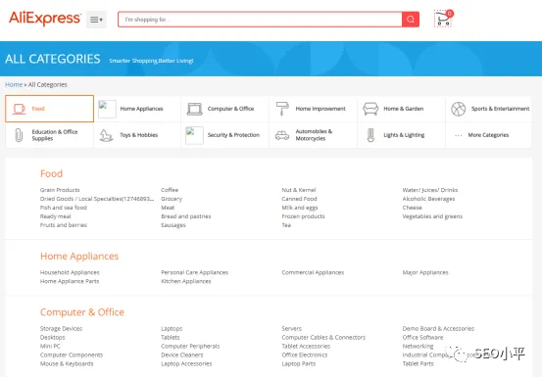Screen dimensions: 542x378
Task: Click "Personal Care Appliances"
Action: 195,272
